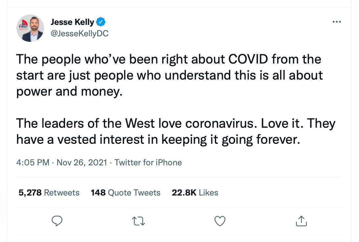Open the @JesseKellyDC handle link
Screen dimensions: 359x242
point(79,33)
